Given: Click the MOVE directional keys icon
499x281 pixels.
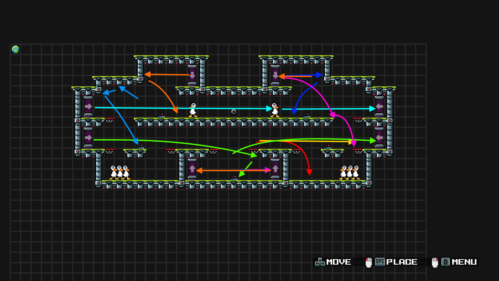Looking at the screenshot, I should (320, 262).
